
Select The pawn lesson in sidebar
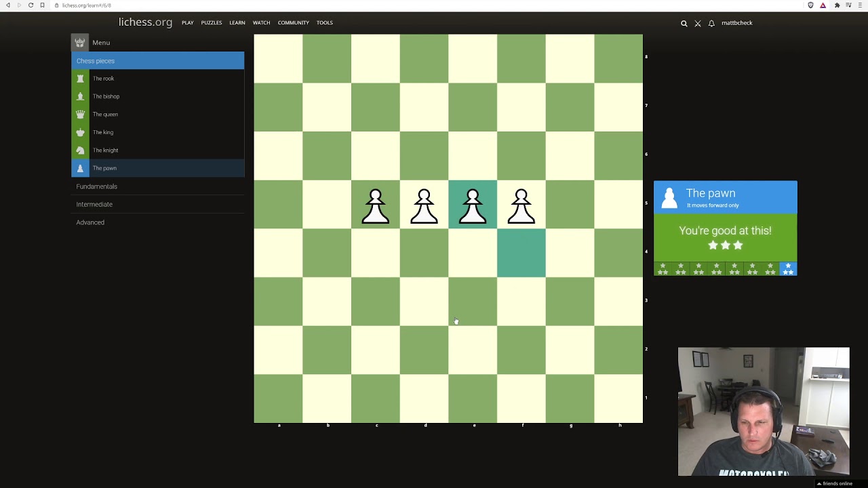coord(157,168)
